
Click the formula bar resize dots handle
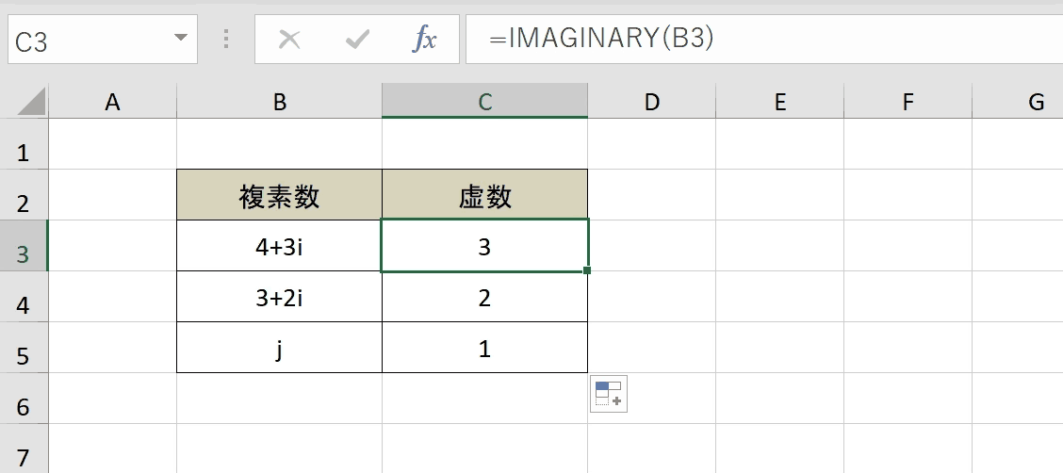point(226,39)
